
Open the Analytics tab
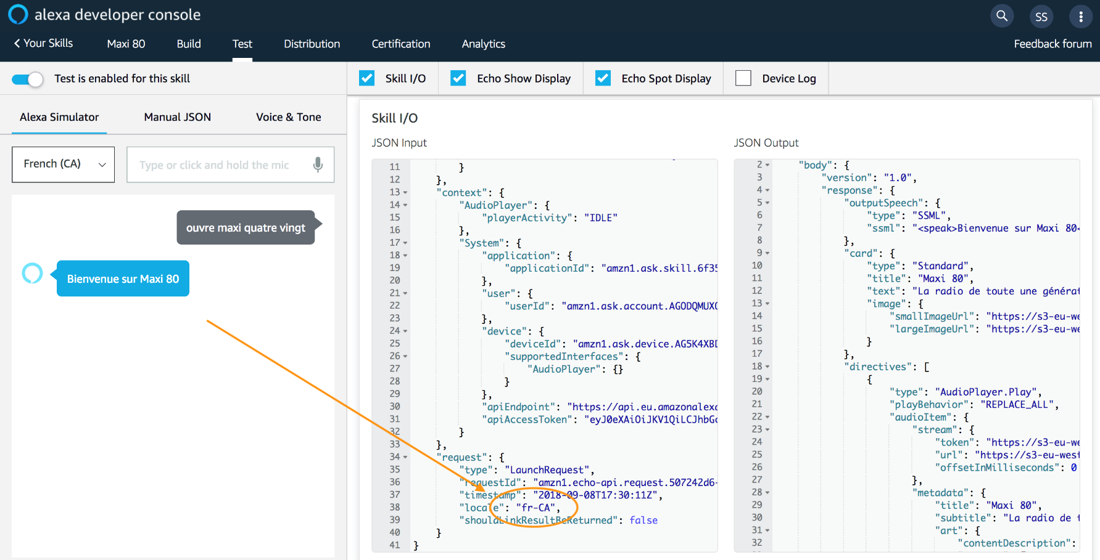coord(484,44)
